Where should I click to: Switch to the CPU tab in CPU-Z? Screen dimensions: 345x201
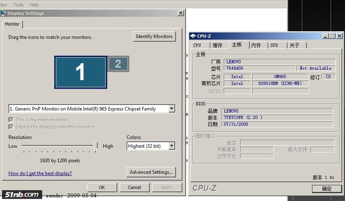197,45
